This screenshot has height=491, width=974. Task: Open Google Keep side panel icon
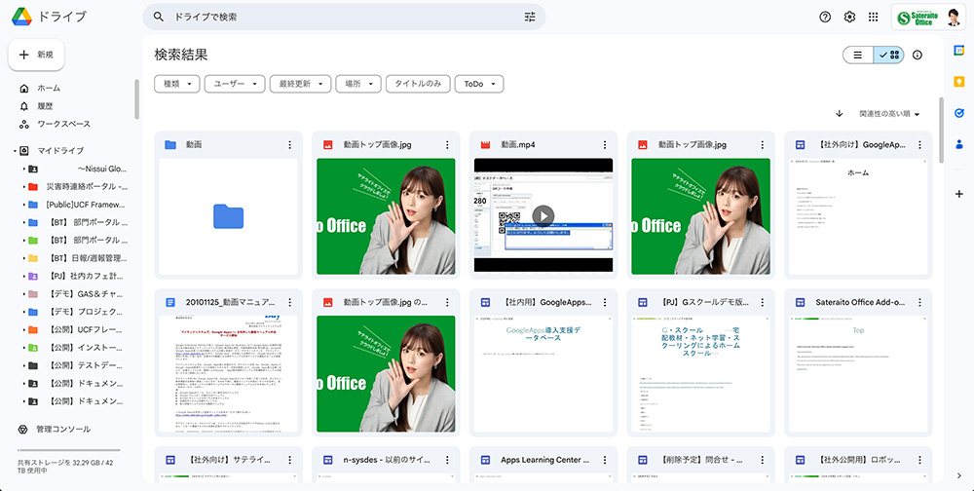pyautogui.click(x=958, y=82)
